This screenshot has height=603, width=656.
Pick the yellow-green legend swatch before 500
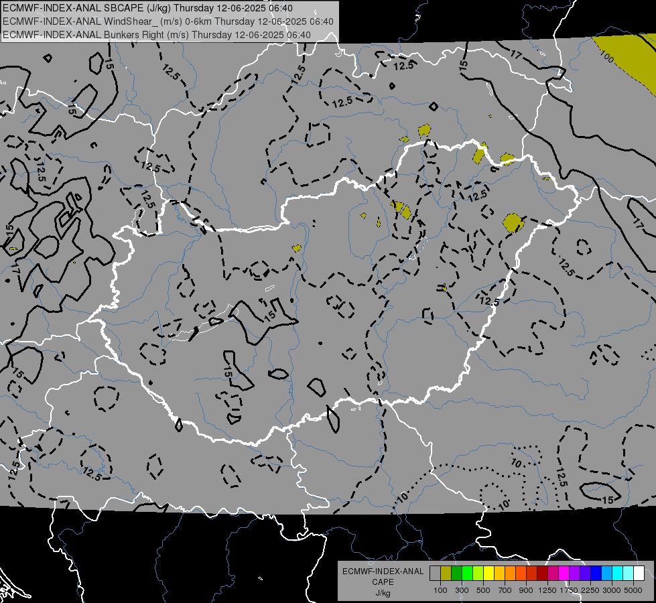pos(478,574)
